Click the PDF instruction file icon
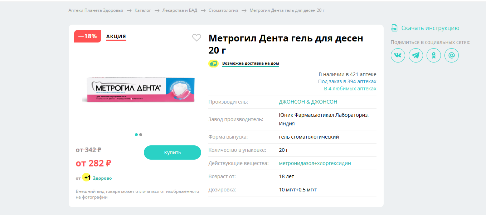Screen dimensions: 486x215 pyautogui.click(x=394, y=28)
